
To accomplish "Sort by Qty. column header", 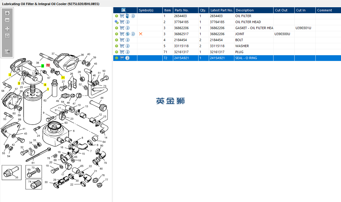I will 204,10.
